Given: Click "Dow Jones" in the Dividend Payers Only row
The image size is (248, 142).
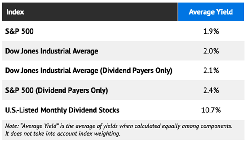Looking at the screenshot, I should click(19, 71).
